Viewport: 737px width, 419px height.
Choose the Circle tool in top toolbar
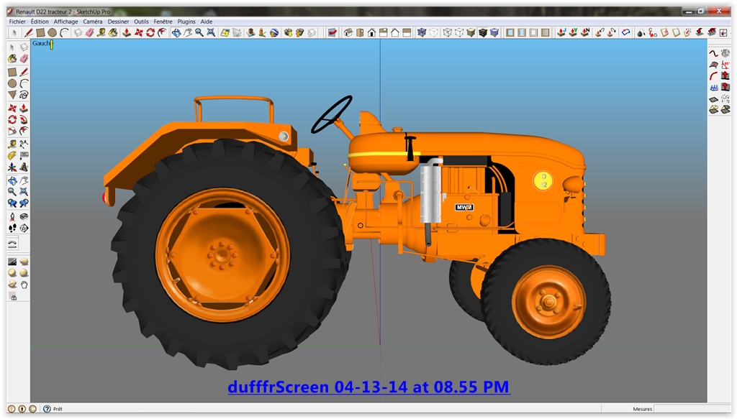52,32
